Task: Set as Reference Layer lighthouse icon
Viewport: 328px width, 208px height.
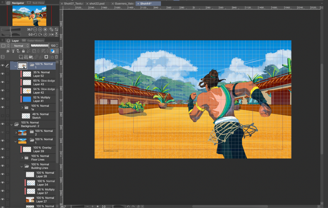Action: [x=13, y=51]
